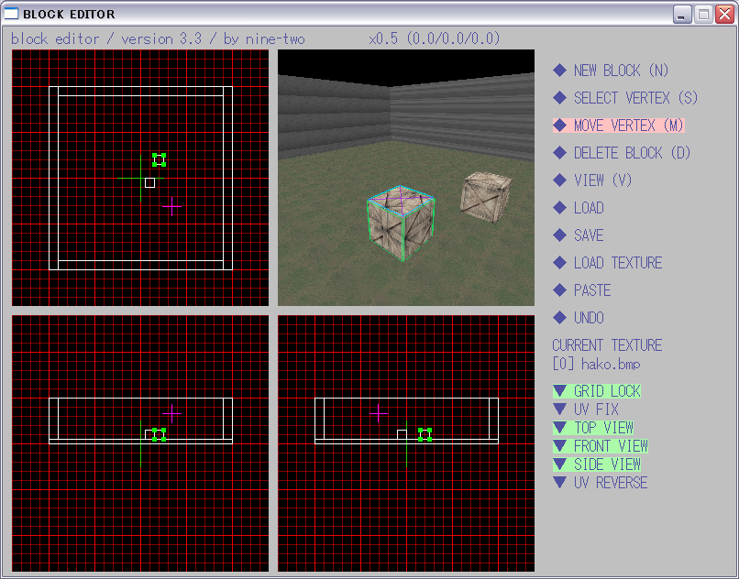Click the green selected block in top-left grid
This screenshot has width=739, height=579.
pos(159,159)
